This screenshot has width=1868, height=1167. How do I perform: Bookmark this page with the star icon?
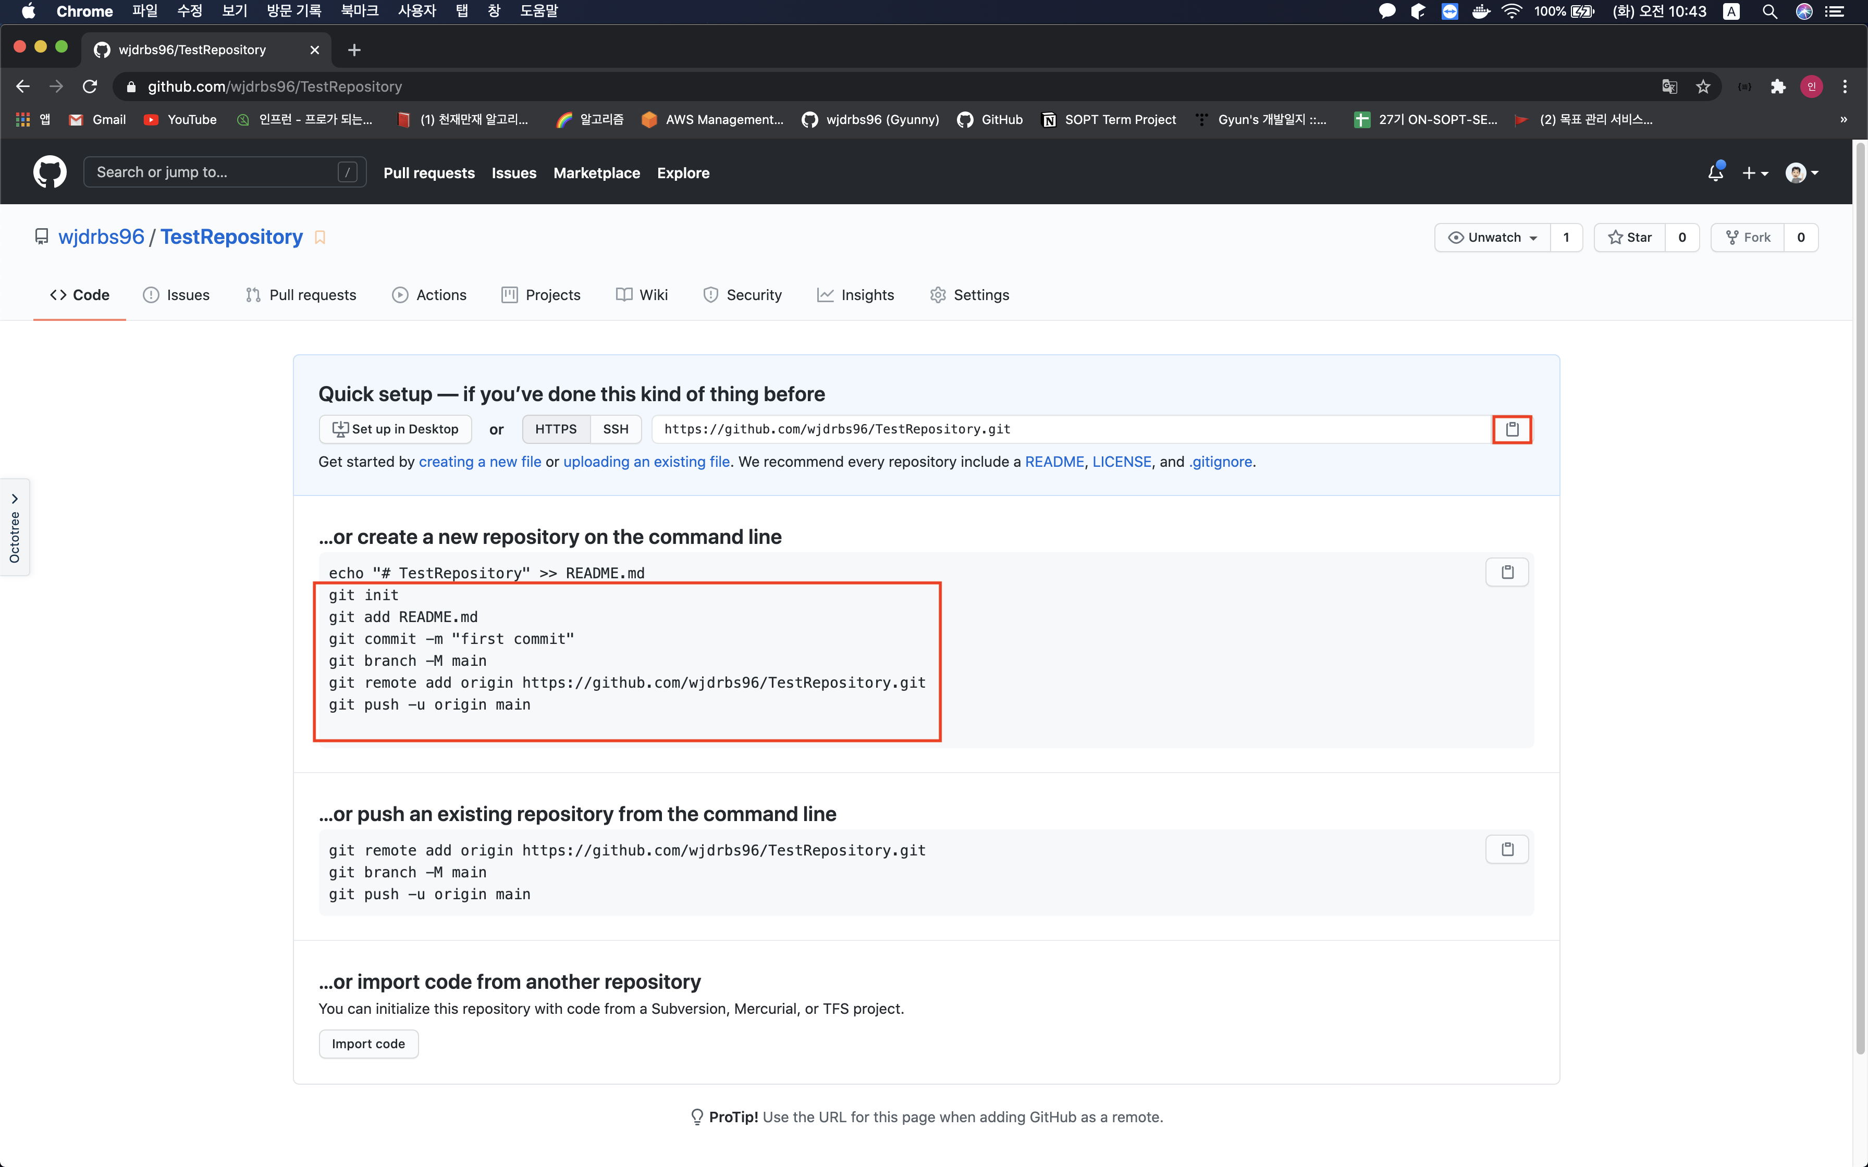click(1703, 86)
